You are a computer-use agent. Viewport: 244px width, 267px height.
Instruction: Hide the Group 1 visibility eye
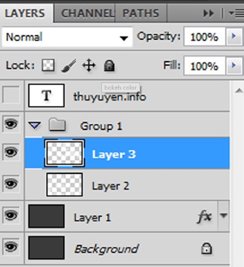pos(11,124)
